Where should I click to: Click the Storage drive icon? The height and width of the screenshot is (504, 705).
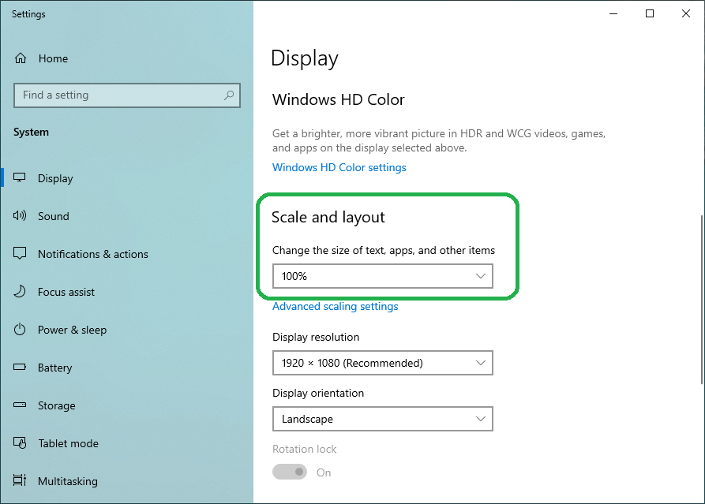pos(21,405)
